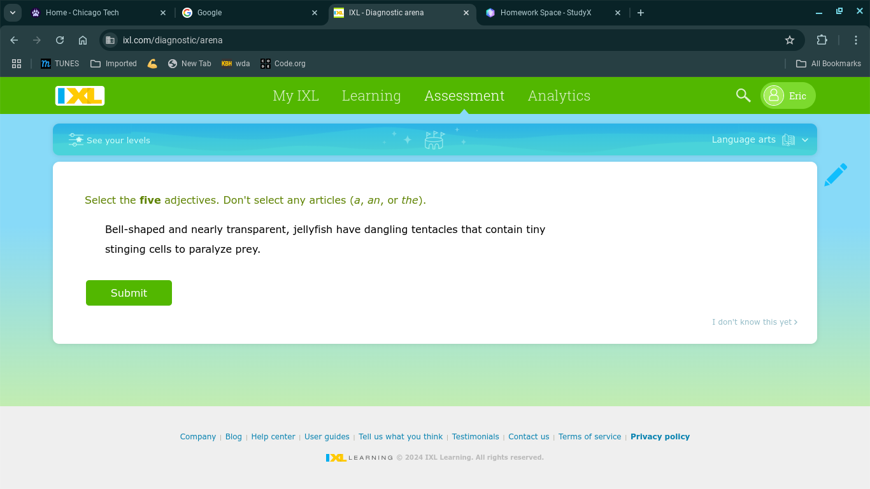Click the address bar URL field

452,40
